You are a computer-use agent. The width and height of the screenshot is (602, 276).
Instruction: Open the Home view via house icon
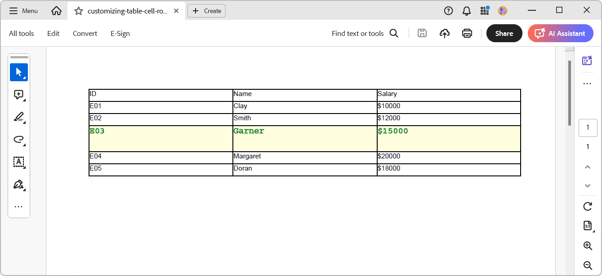coord(56,11)
